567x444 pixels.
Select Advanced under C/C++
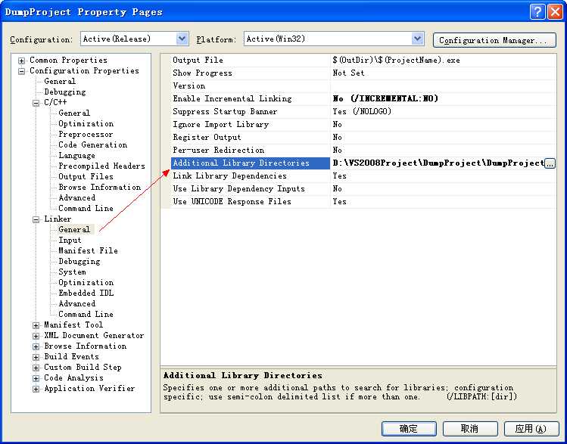pyautogui.click(x=76, y=197)
